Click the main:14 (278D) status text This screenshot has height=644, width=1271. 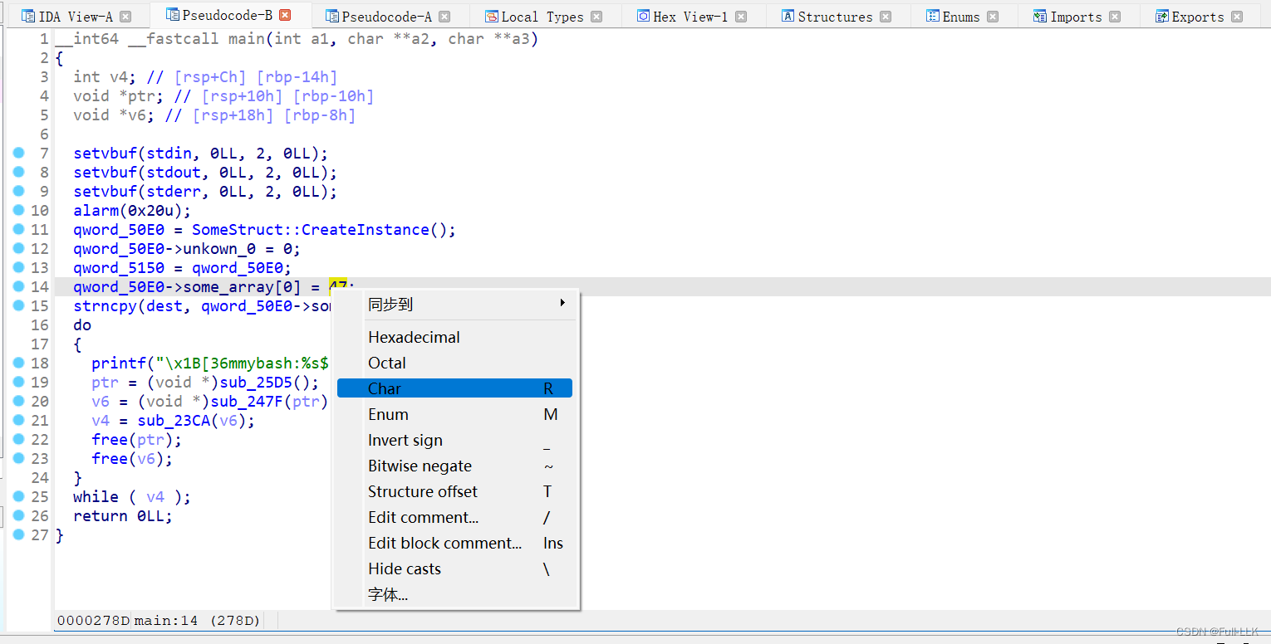198,621
